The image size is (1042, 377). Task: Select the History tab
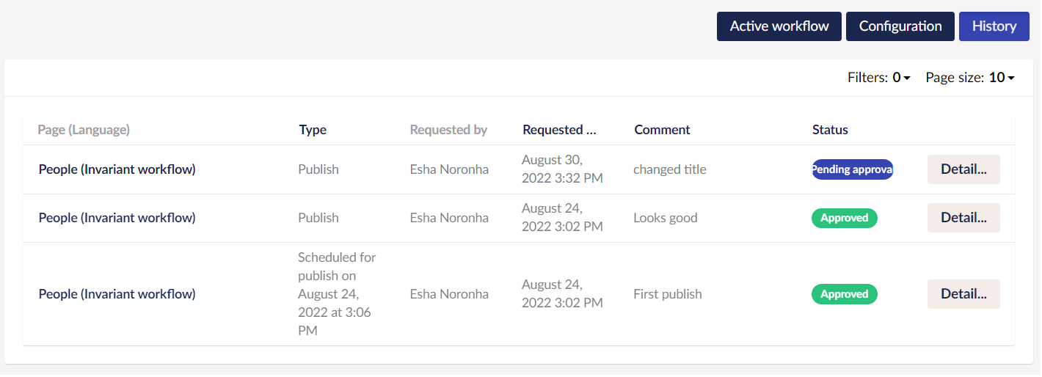click(994, 26)
